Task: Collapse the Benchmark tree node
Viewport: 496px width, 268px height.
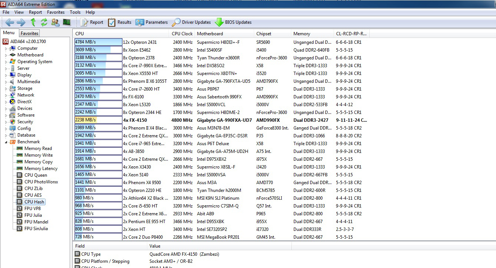Action: [6, 142]
